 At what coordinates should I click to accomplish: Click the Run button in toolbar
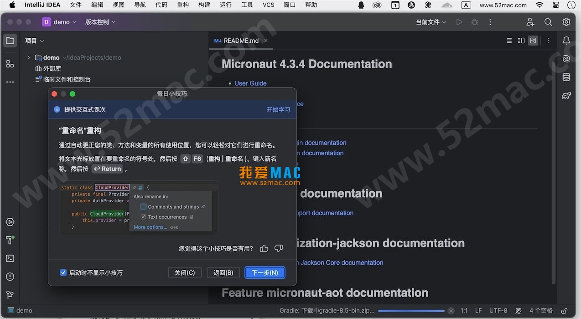pyautogui.click(x=459, y=22)
